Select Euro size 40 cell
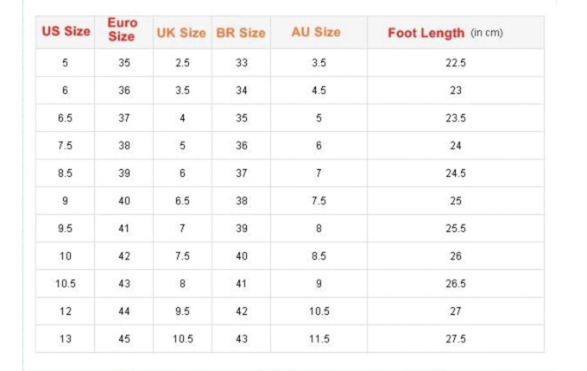The height and width of the screenshot is (371, 587). [x=124, y=200]
